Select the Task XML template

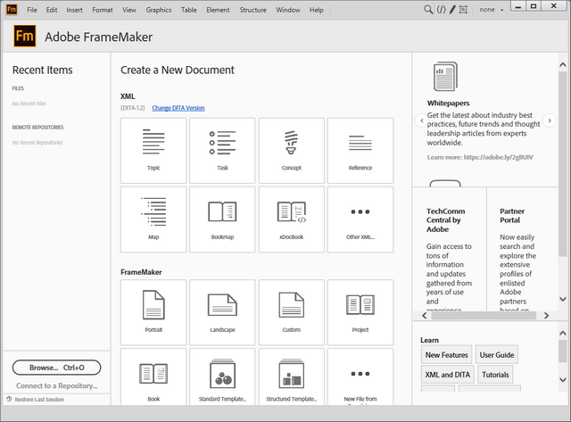(222, 150)
